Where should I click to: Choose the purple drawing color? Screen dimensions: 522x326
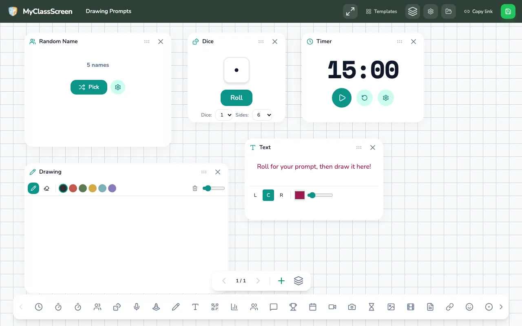tap(112, 188)
